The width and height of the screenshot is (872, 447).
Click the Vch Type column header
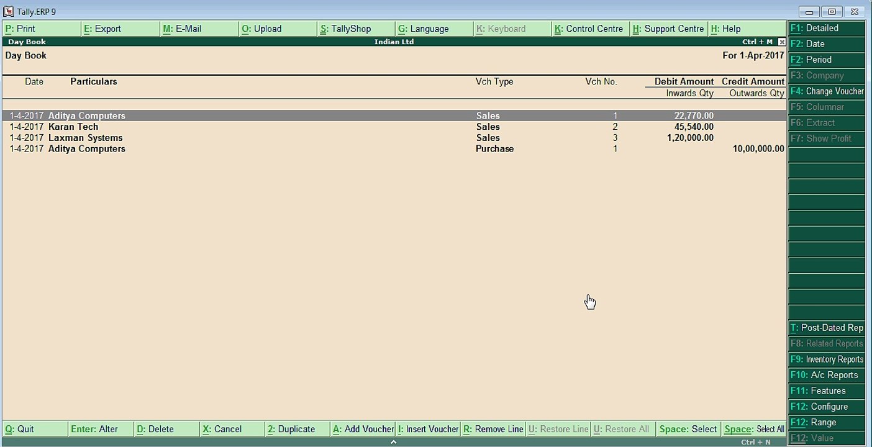pos(494,81)
